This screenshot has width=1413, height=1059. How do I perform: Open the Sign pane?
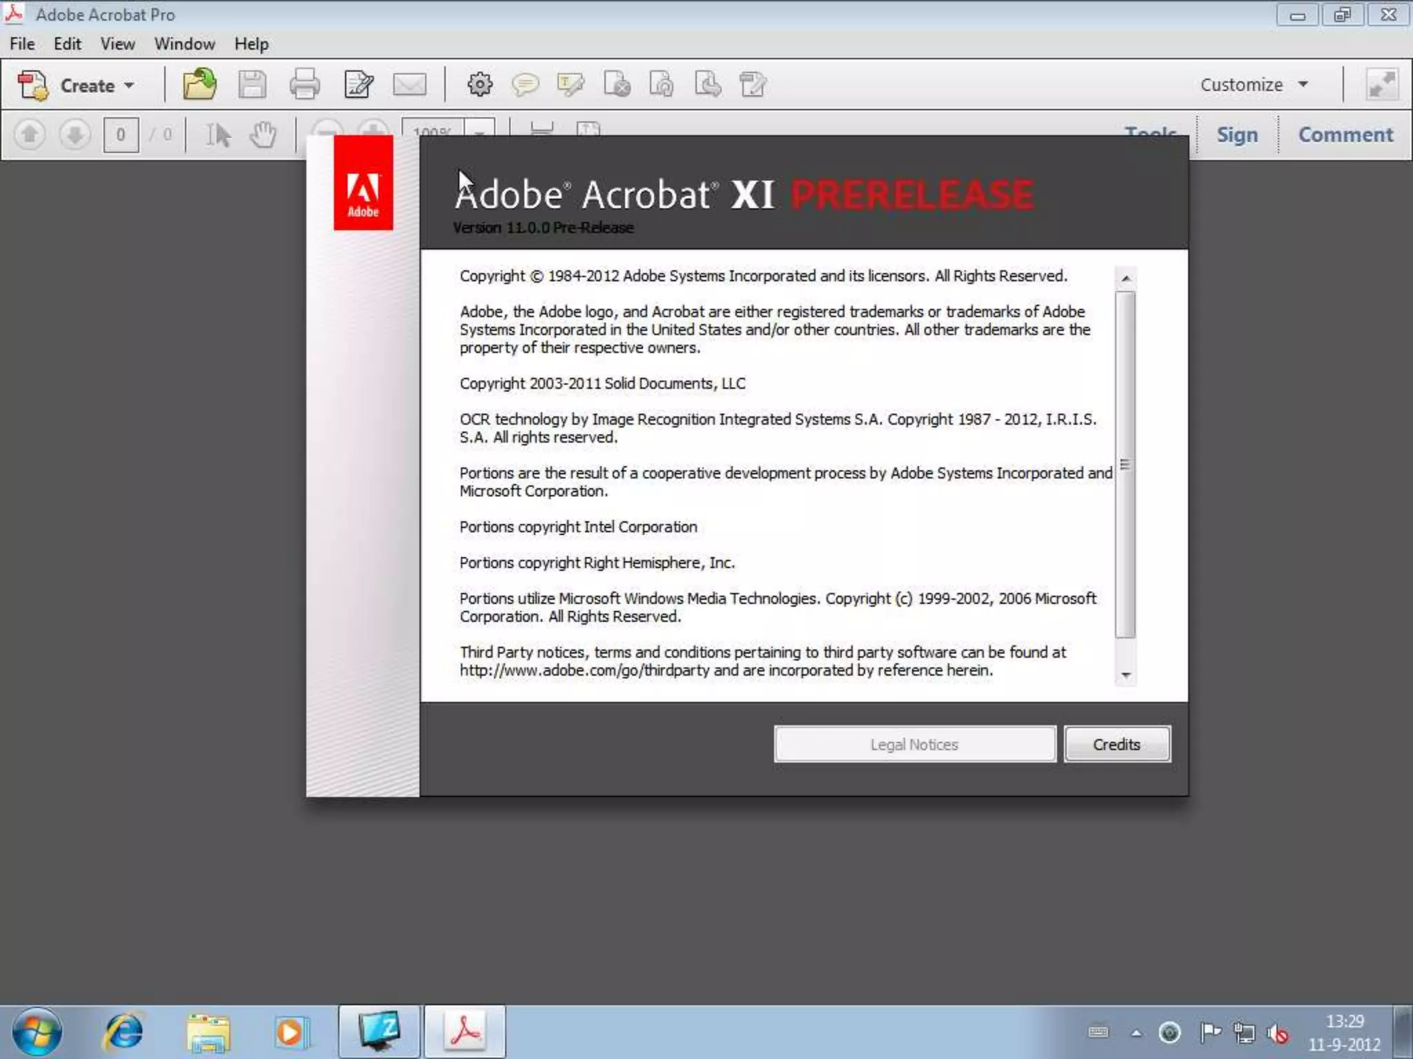(1237, 134)
